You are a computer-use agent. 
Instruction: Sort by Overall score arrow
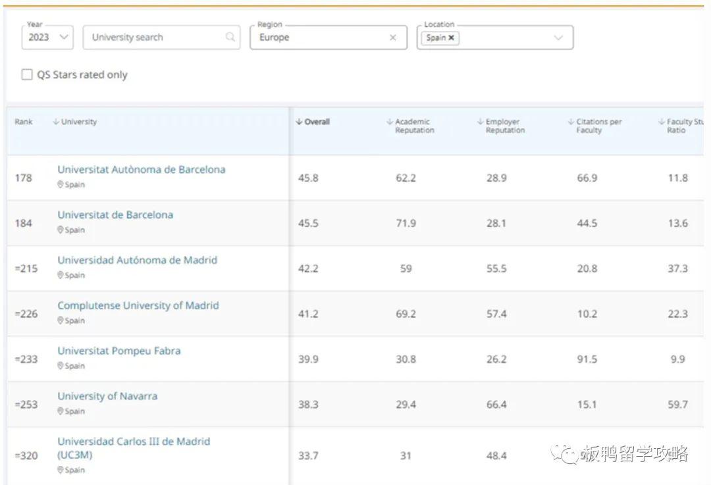click(x=300, y=122)
